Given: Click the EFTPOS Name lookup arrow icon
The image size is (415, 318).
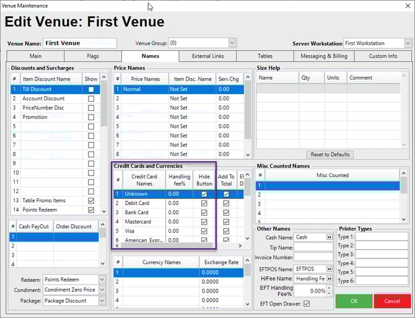Looking at the screenshot, I should [x=330, y=269].
